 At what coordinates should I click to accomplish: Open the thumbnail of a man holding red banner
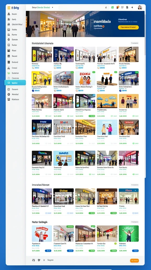click(42, 234)
